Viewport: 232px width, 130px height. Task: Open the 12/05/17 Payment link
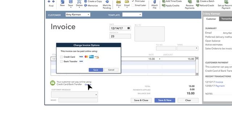[220, 86]
